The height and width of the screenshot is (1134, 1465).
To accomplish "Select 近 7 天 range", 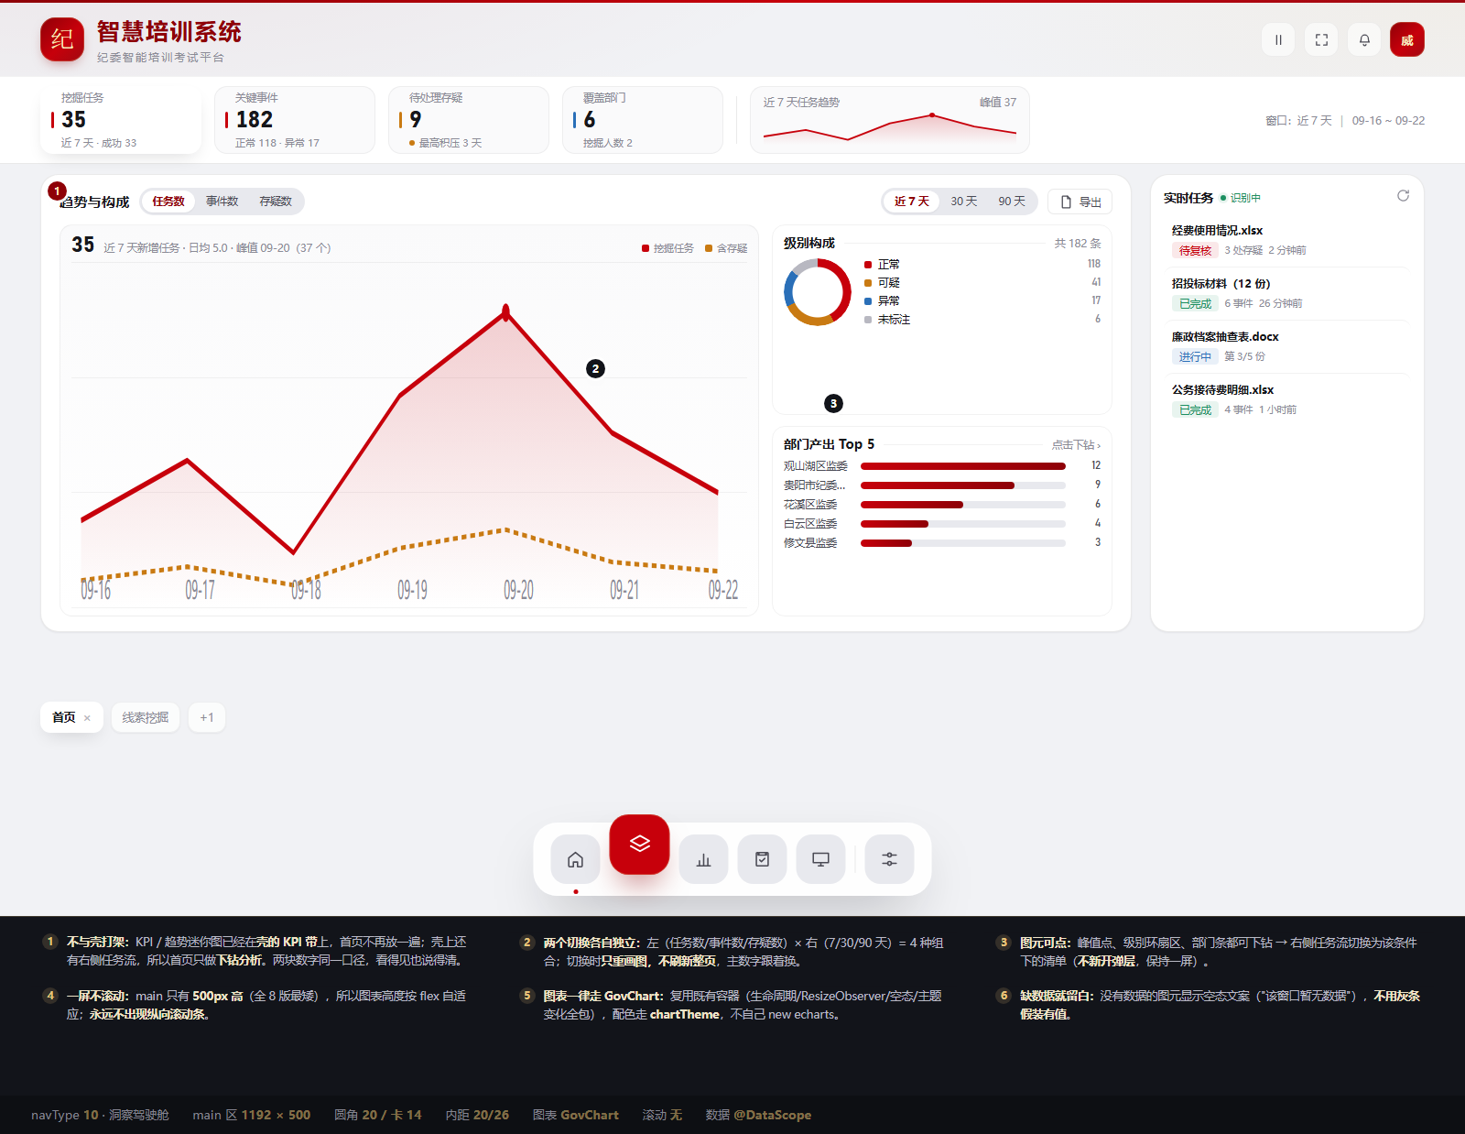I will [x=911, y=202].
